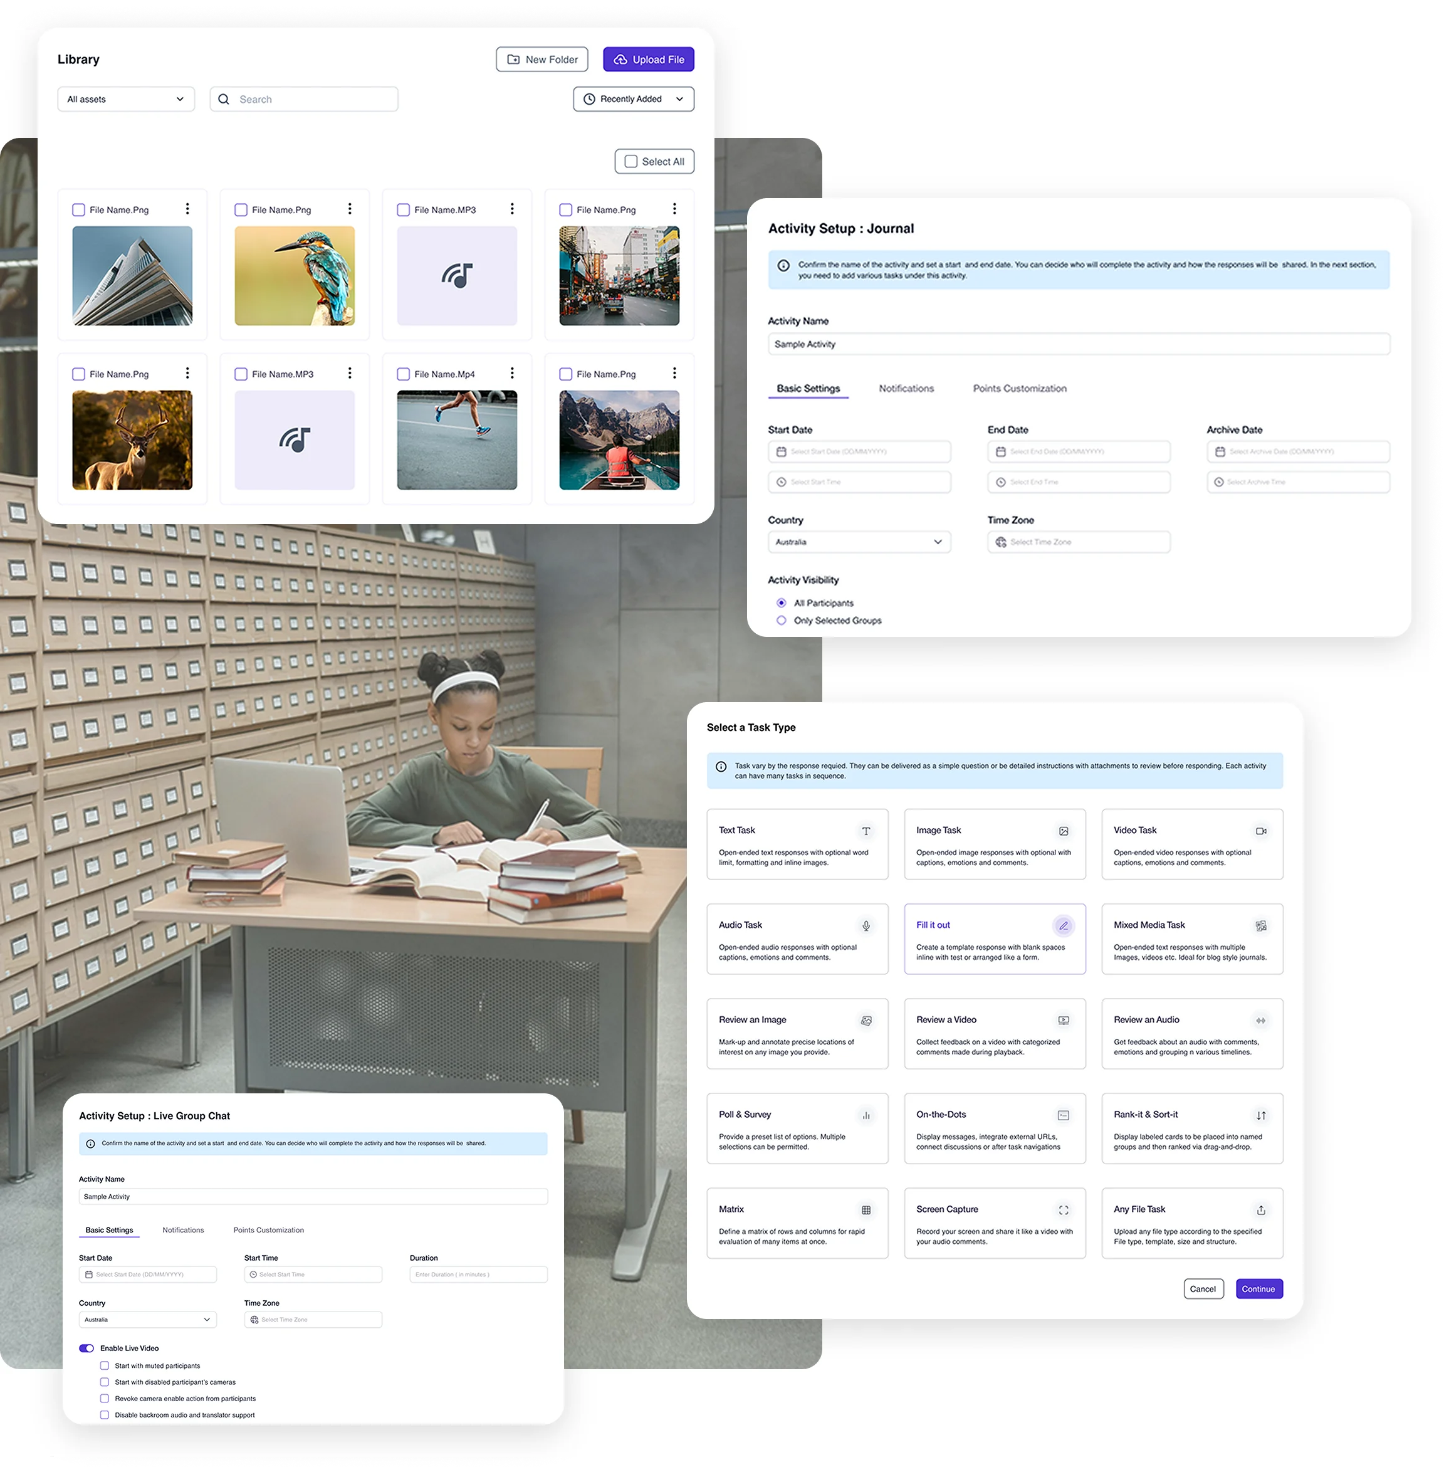1449x1472 pixels.
Task: Open the Recently Added sort dropdown
Action: point(633,98)
